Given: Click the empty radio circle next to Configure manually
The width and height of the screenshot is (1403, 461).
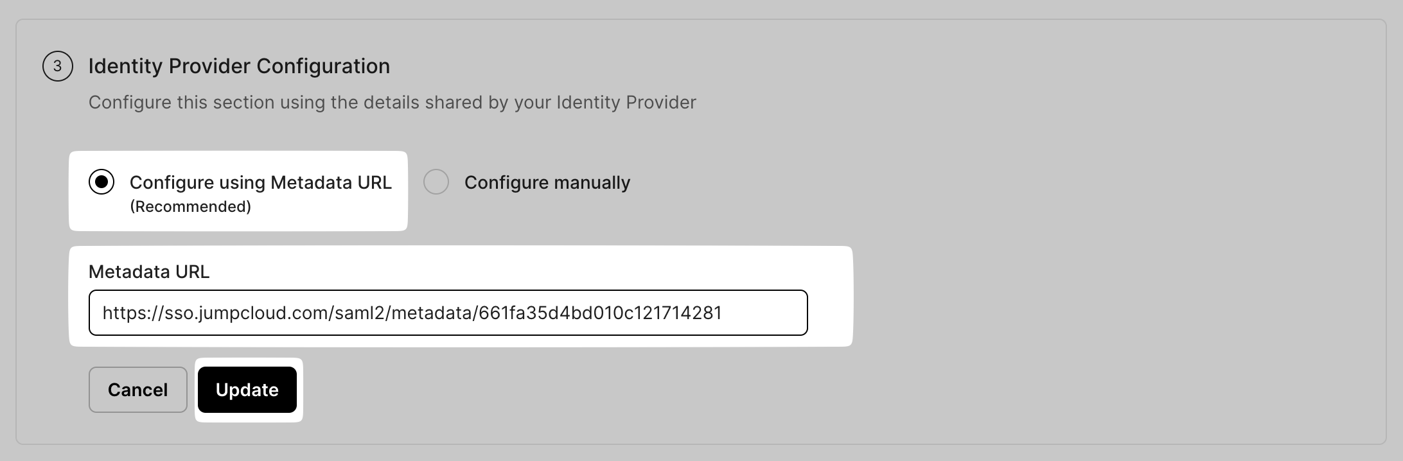Looking at the screenshot, I should click(437, 182).
